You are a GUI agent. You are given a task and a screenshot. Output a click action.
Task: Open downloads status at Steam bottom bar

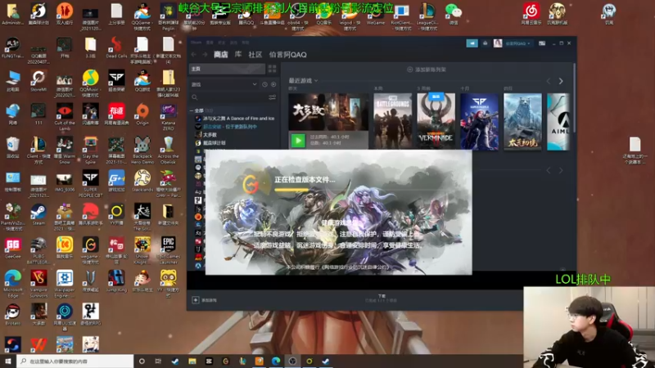click(x=382, y=298)
